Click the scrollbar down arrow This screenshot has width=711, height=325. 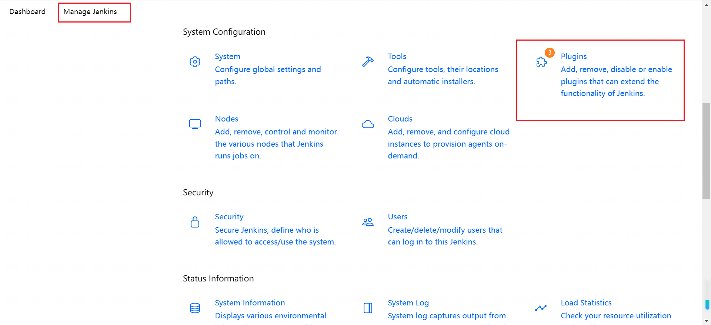706,321
